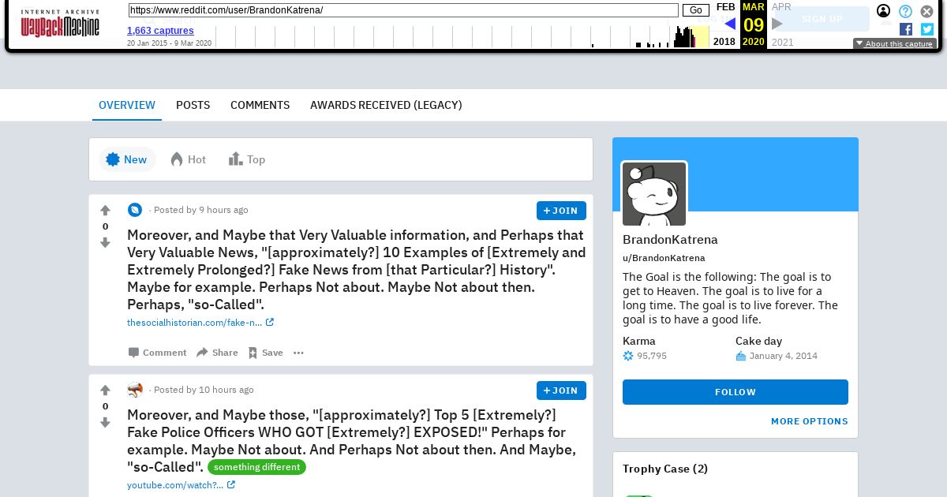Image resolution: width=947 pixels, height=497 pixels.
Task: Join subreddit of the 9 hours ago post
Action: (x=561, y=211)
